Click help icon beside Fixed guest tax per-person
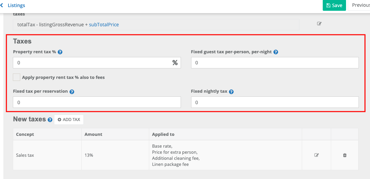Image resolution: width=370 pixels, height=179 pixels. [x=276, y=52]
